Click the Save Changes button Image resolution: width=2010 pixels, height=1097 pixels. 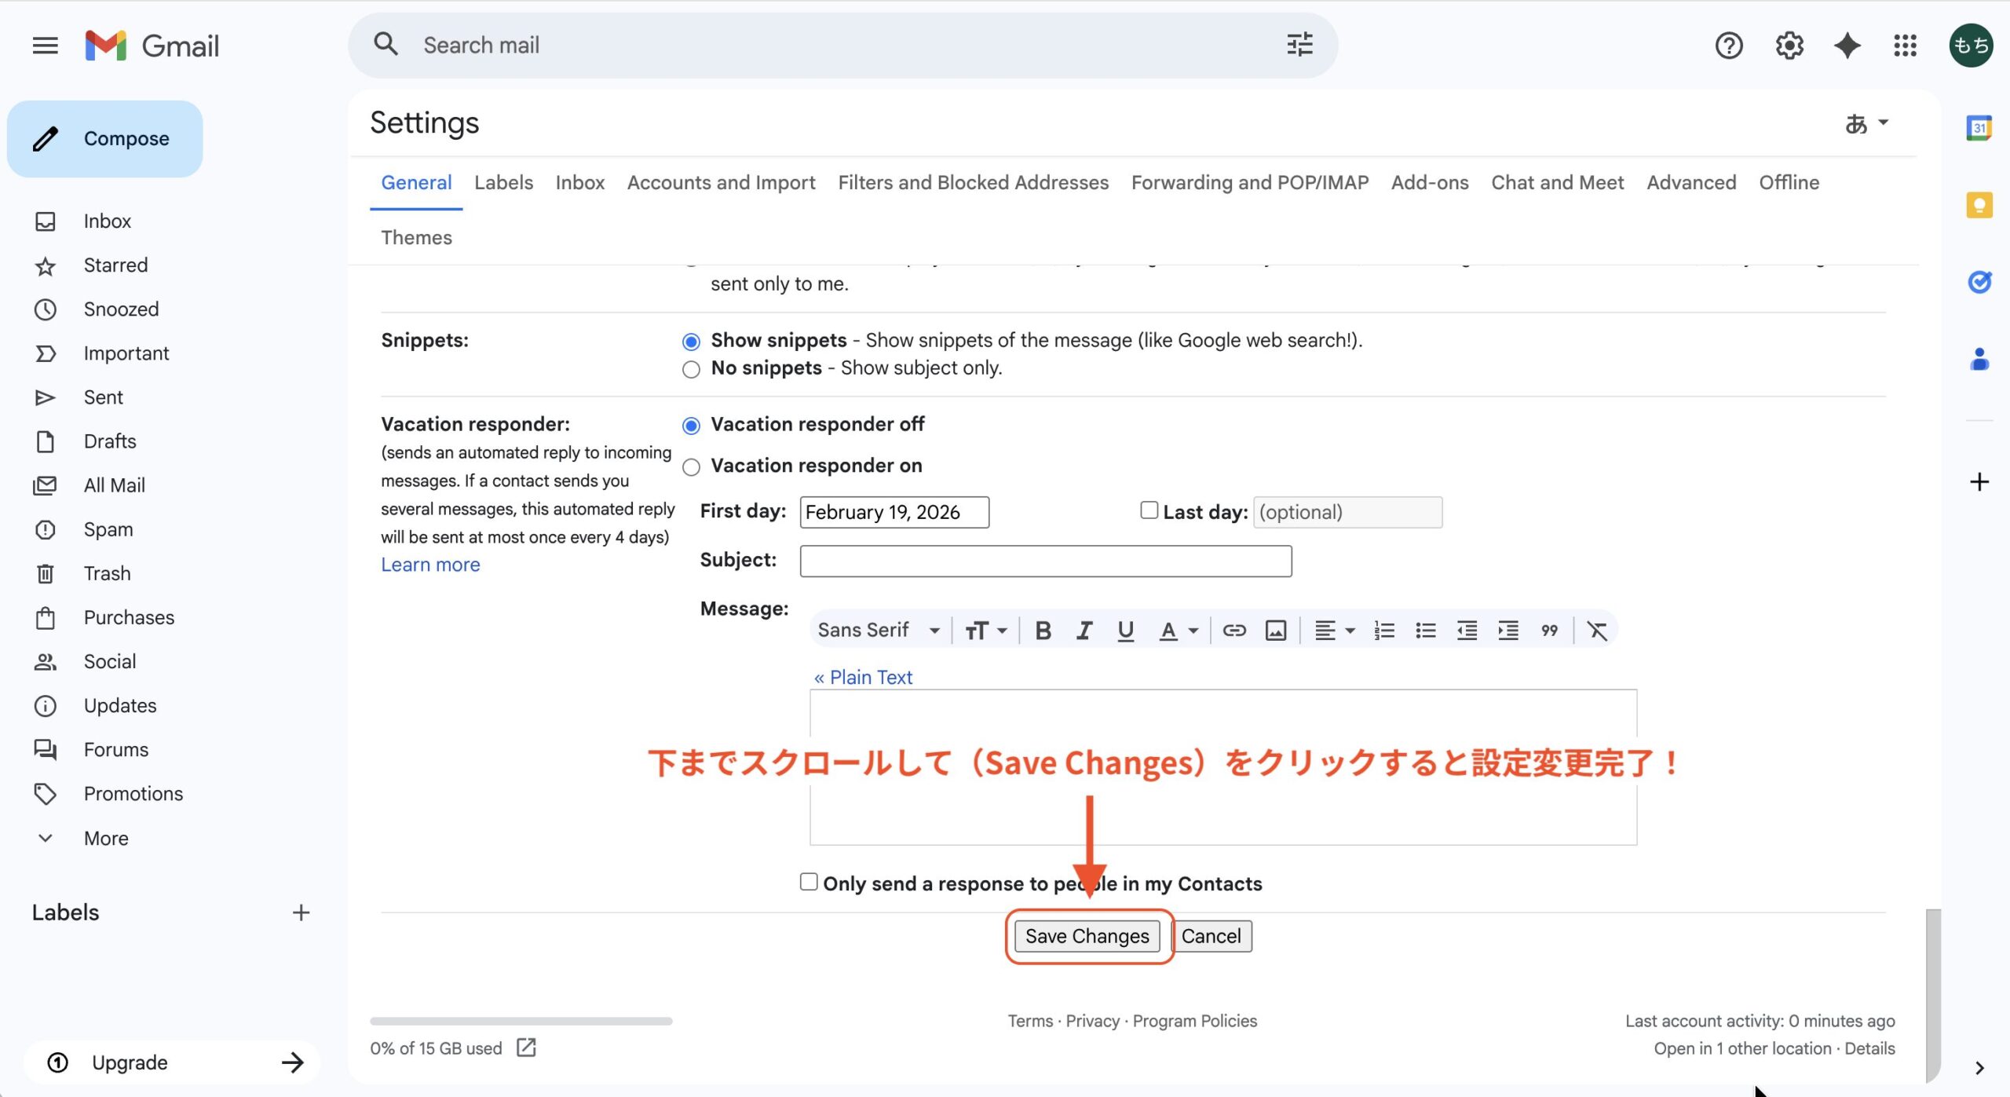click(x=1087, y=935)
